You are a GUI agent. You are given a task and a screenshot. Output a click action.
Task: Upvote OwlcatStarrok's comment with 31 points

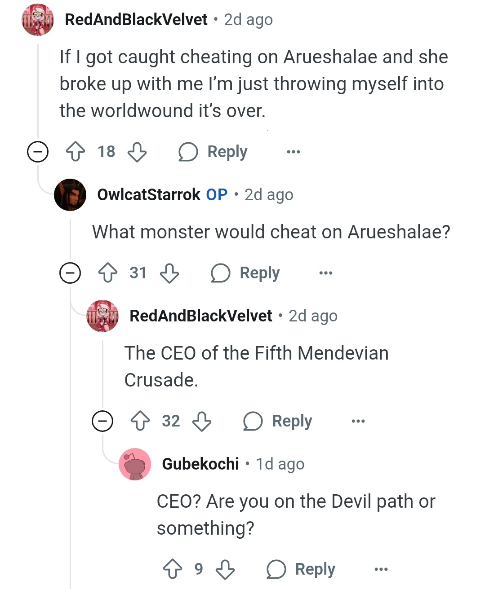[108, 273]
